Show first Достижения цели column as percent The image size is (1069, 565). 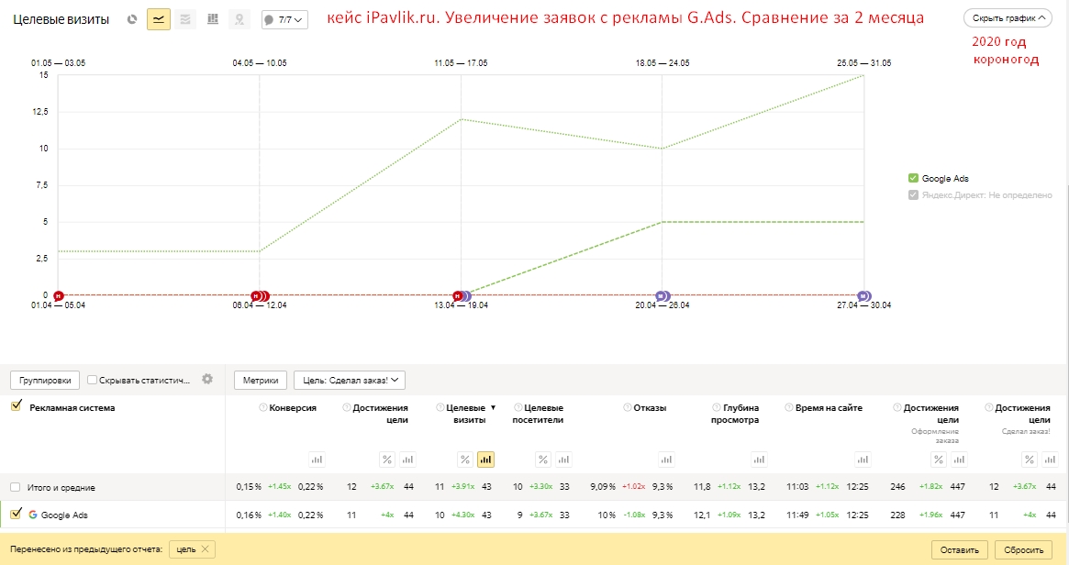tap(387, 460)
